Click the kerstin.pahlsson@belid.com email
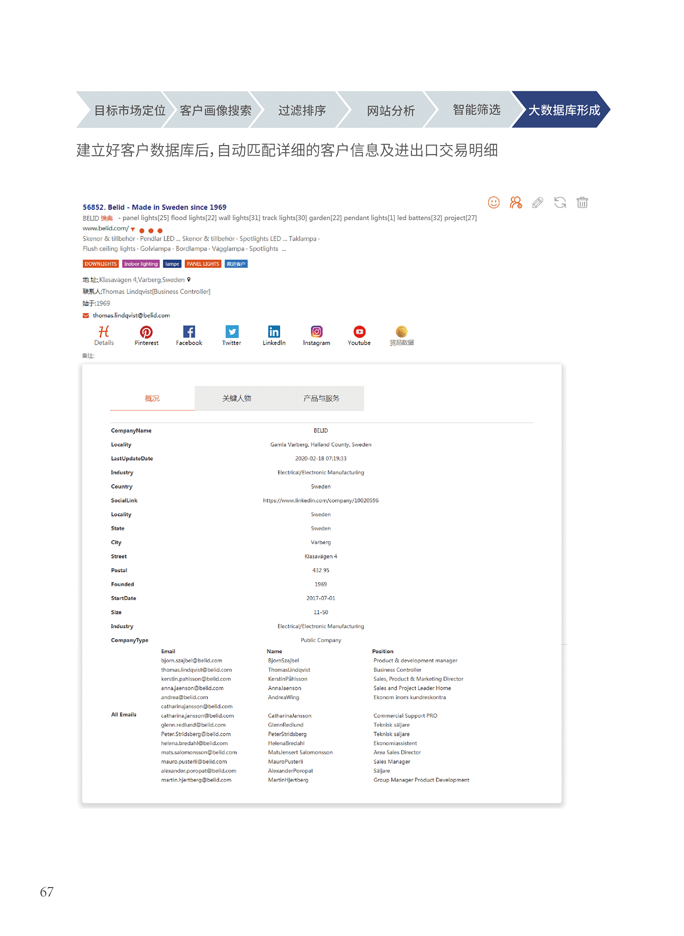Viewport: 684px width, 936px height. (x=196, y=679)
